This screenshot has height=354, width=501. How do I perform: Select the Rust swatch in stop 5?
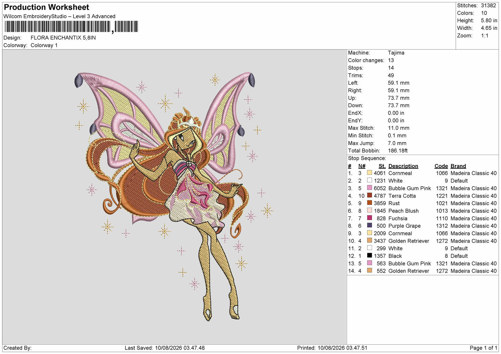click(370, 203)
